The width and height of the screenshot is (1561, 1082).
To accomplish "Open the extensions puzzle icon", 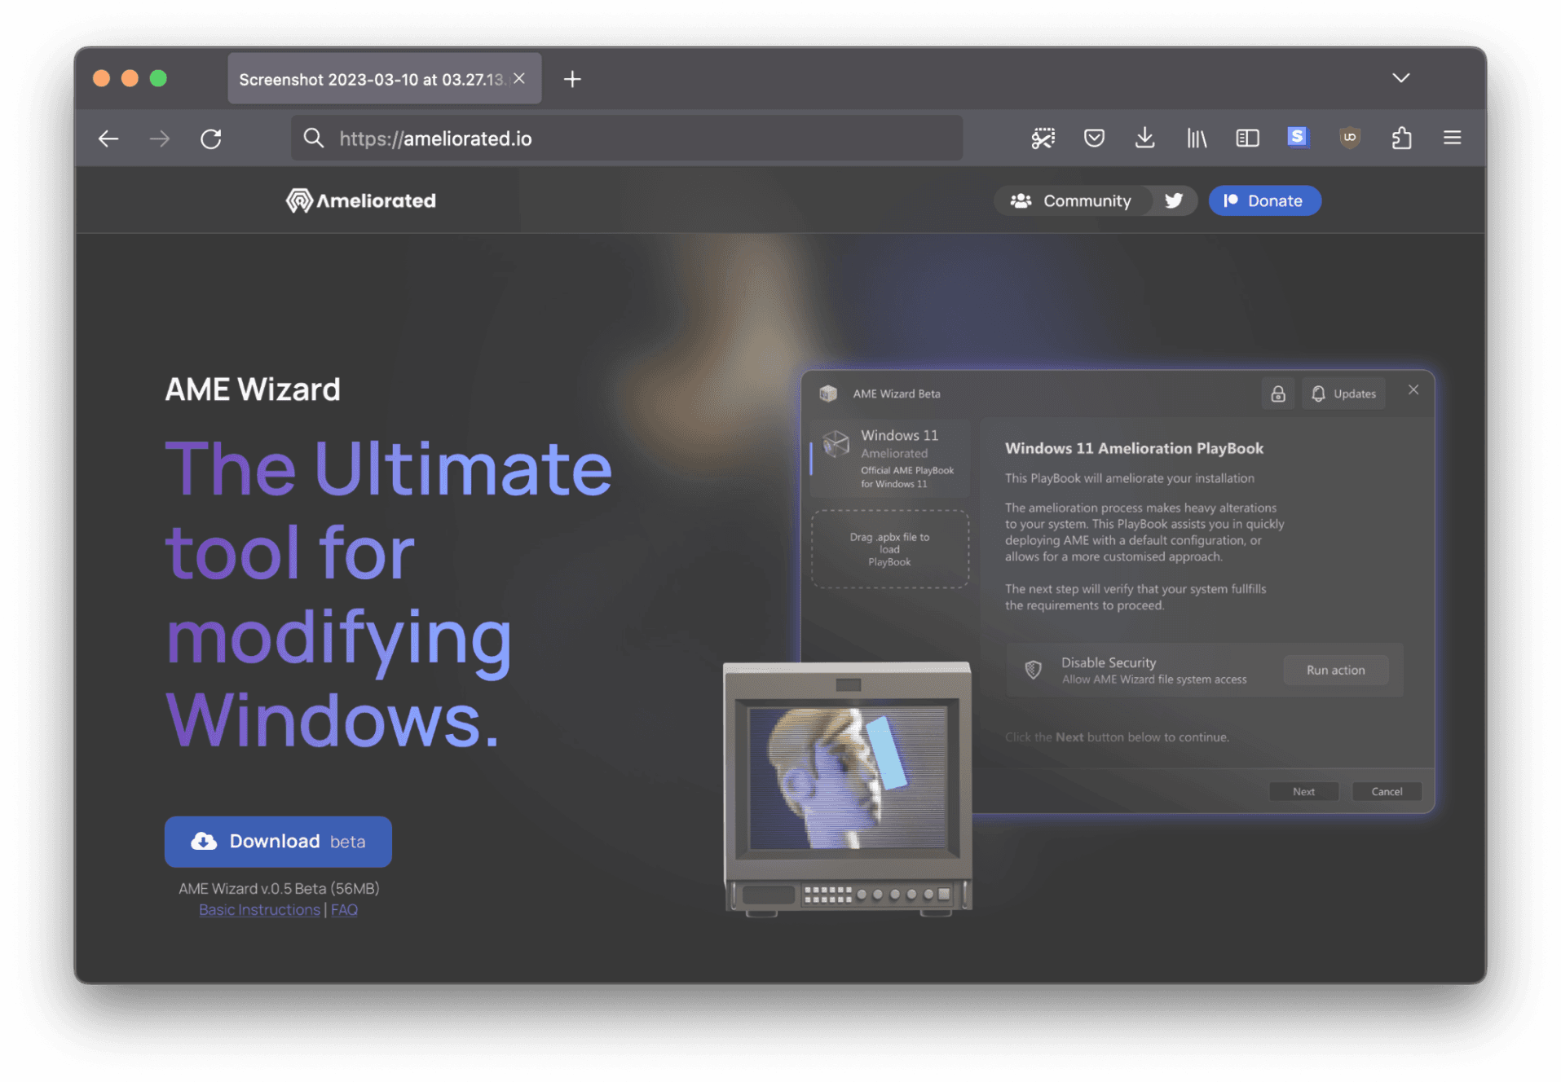I will pyautogui.click(x=1401, y=138).
